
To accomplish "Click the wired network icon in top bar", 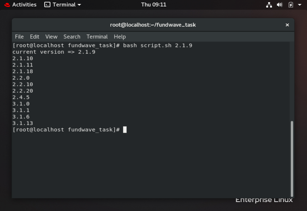I will [269, 5].
